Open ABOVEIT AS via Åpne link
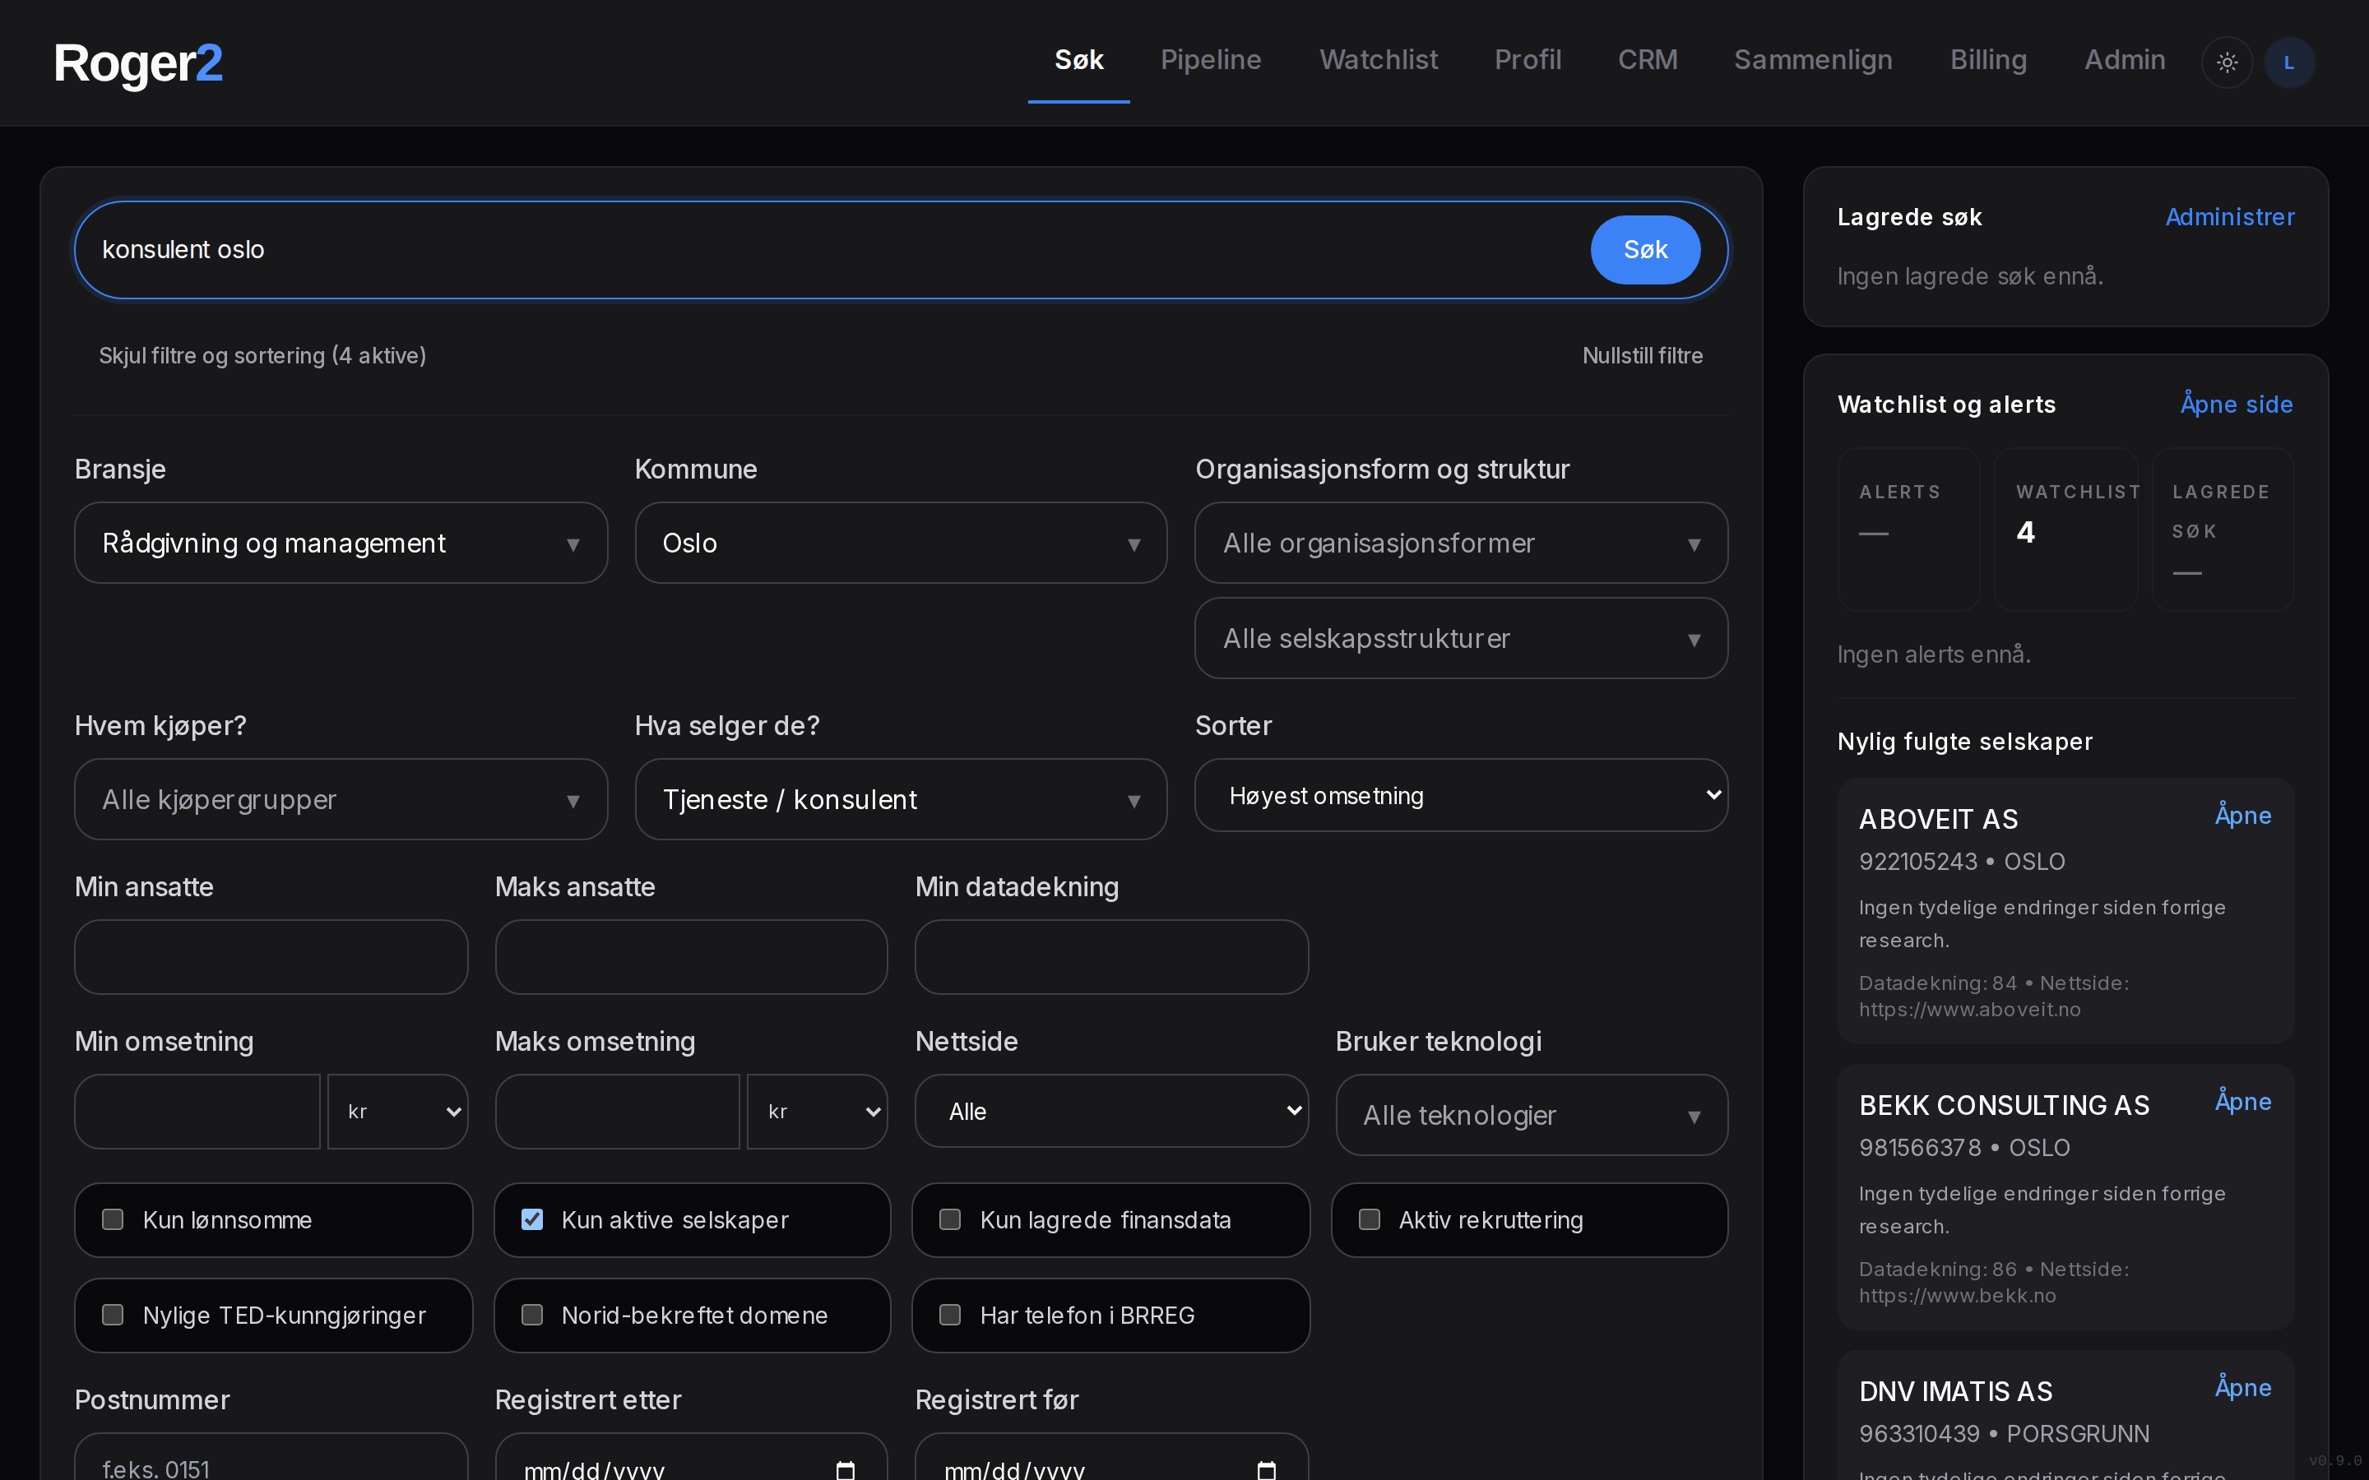 2242,816
